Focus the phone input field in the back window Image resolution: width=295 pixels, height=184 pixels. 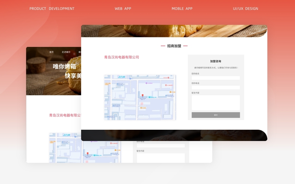click(161, 145)
